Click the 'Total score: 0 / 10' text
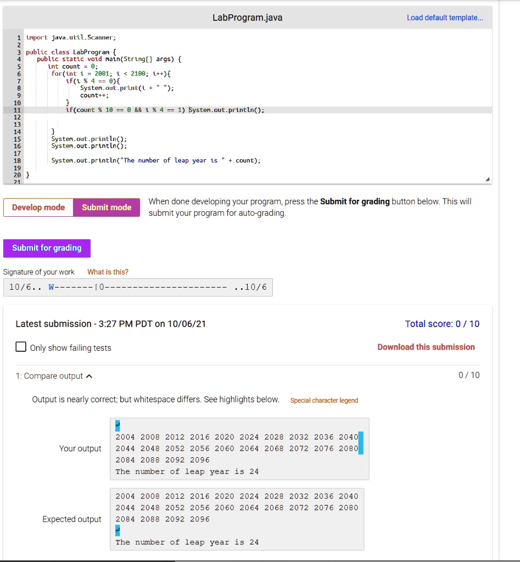Viewport: 520px width, 562px height. [x=442, y=324]
